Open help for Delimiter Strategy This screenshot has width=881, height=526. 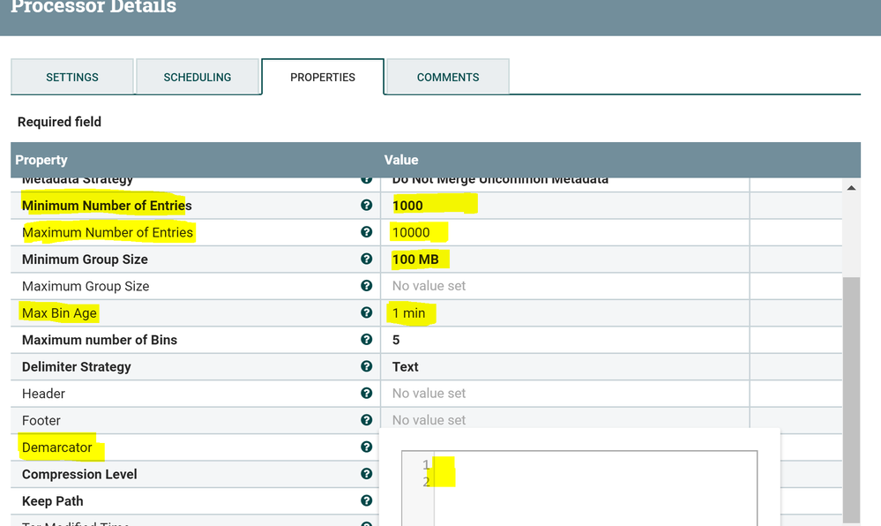coord(366,366)
